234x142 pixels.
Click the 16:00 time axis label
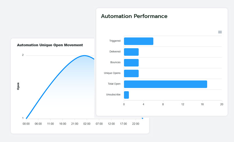(63, 124)
